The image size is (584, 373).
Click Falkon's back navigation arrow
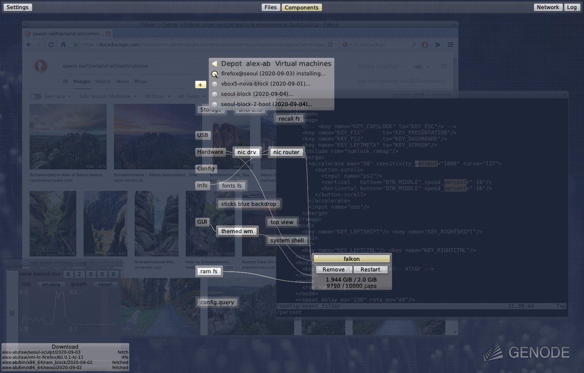coord(29,44)
